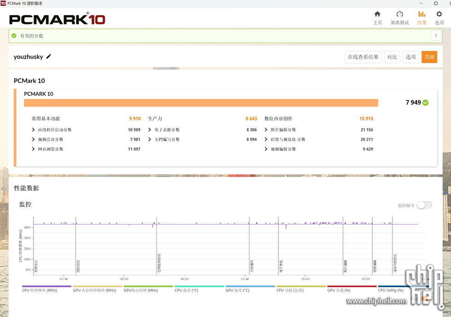Image resolution: width=451 pixels, height=317 pixels.
Task: Click the PCMARK 10 logo
Action: 57,19
